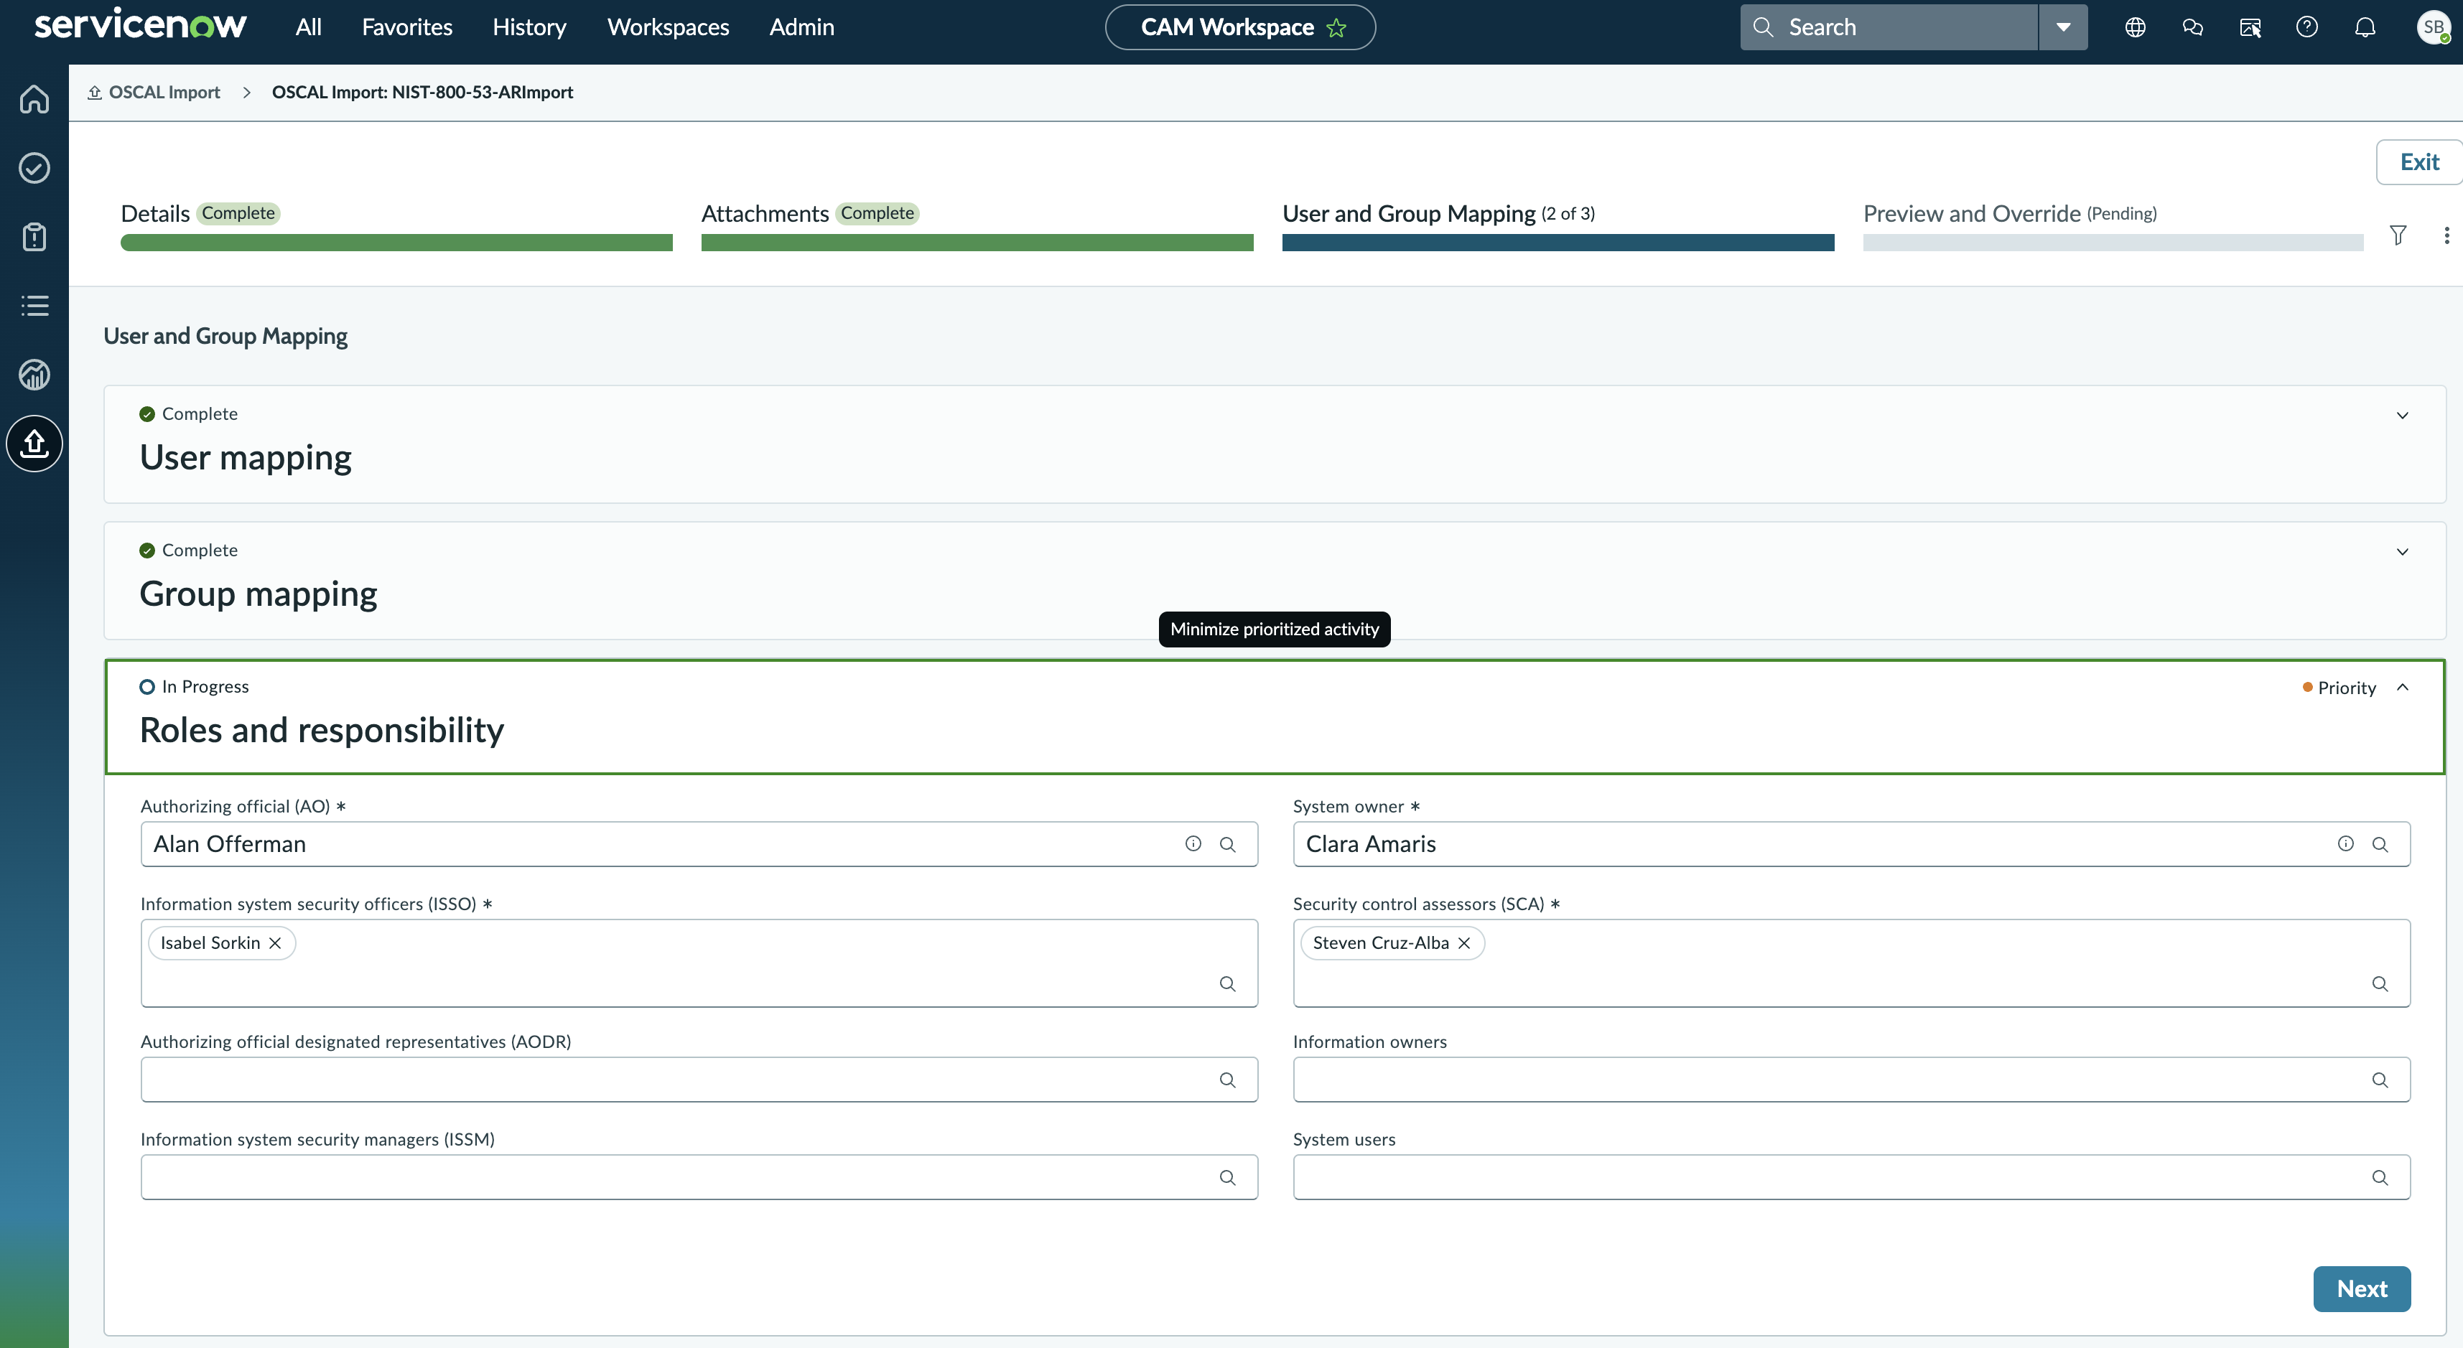The image size is (2463, 1348).
Task: Click Authorizing official info icon
Action: click(x=1193, y=843)
